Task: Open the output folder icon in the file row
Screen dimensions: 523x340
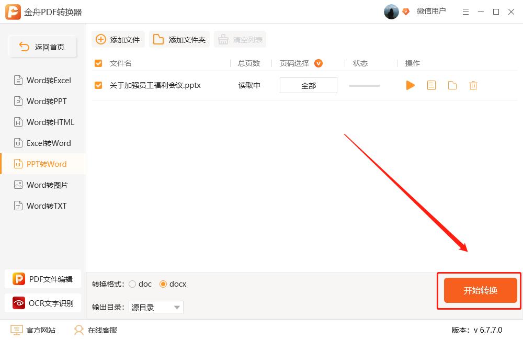Action: pyautogui.click(x=452, y=85)
